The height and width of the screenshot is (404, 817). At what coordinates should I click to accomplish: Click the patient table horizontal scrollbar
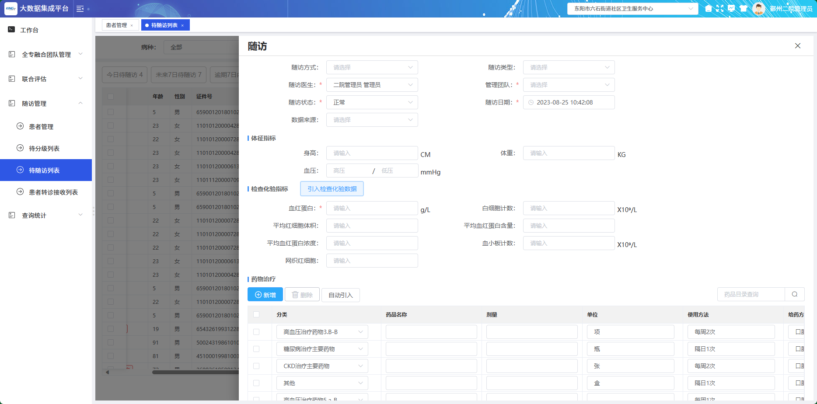coord(196,373)
